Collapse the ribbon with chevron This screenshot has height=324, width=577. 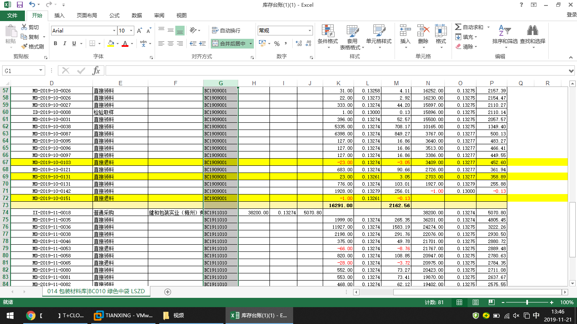point(571,57)
